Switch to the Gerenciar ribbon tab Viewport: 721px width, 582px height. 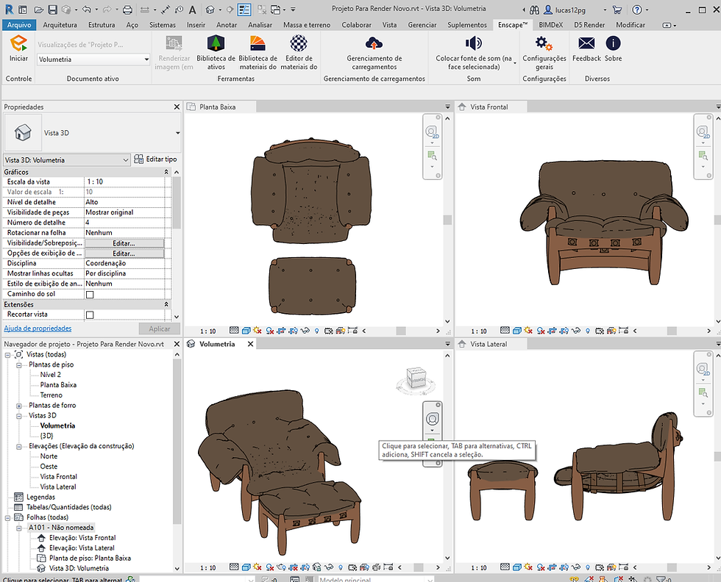[422, 25]
